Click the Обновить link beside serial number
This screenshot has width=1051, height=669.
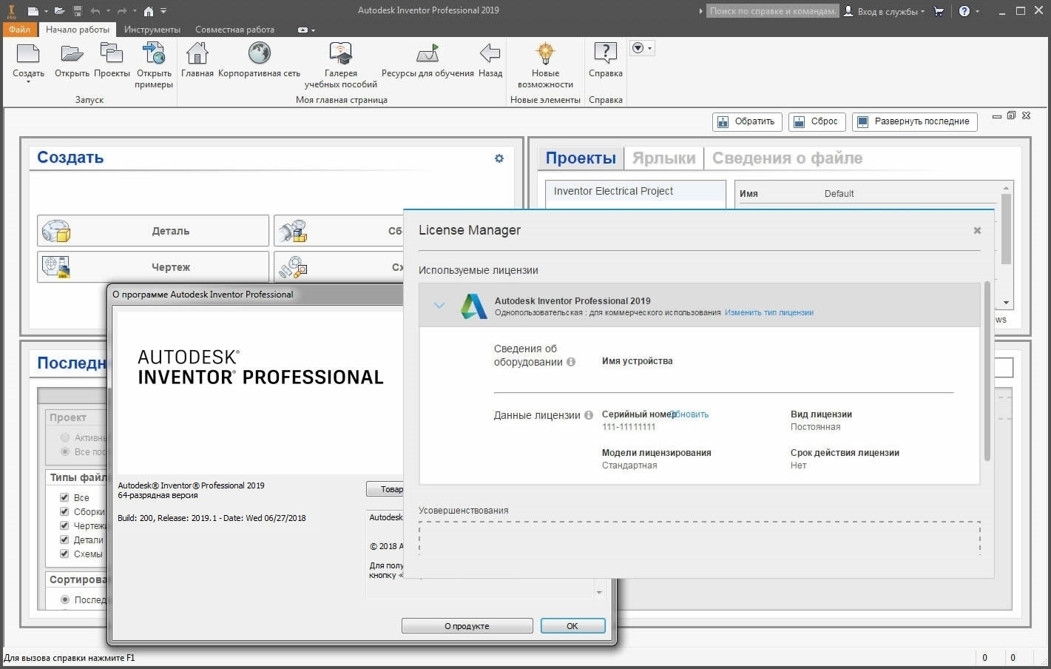pos(690,414)
